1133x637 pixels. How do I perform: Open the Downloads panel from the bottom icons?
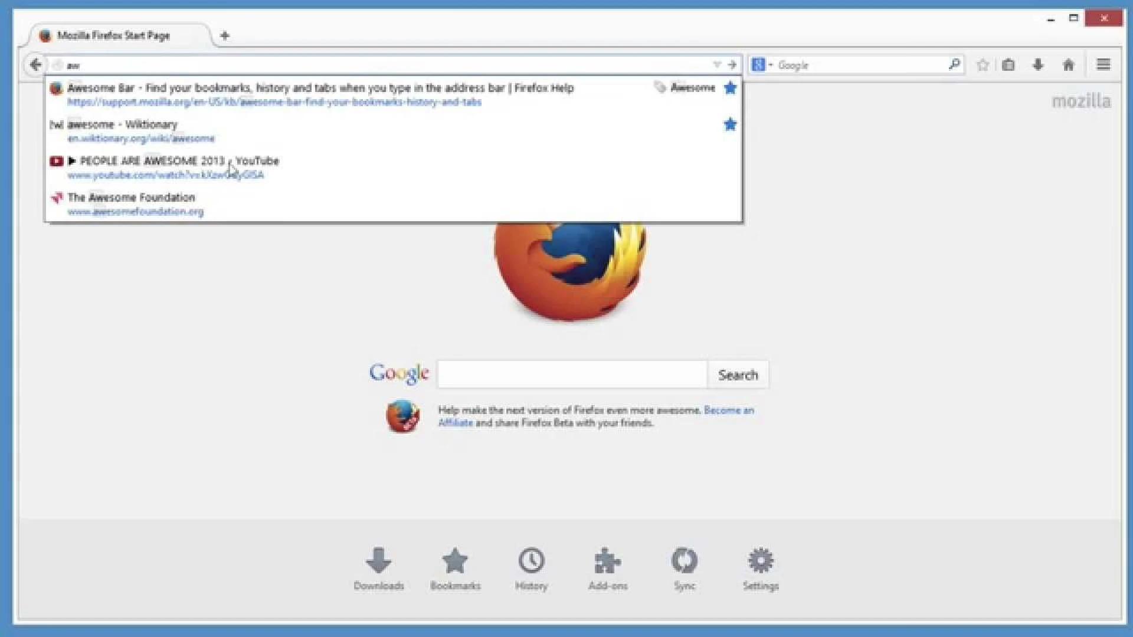[x=378, y=560]
